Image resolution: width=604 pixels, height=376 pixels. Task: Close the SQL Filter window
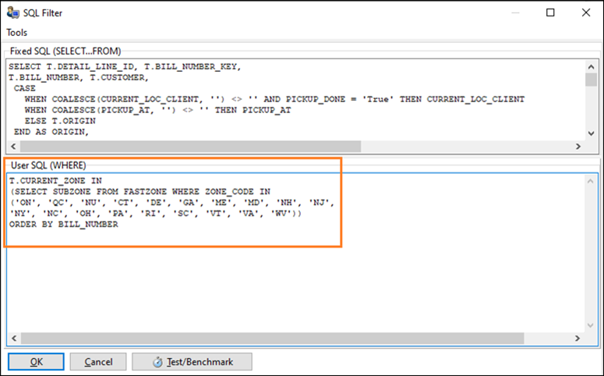coord(586,12)
